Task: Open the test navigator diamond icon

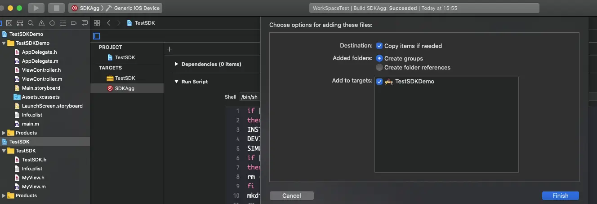Action: point(52,23)
